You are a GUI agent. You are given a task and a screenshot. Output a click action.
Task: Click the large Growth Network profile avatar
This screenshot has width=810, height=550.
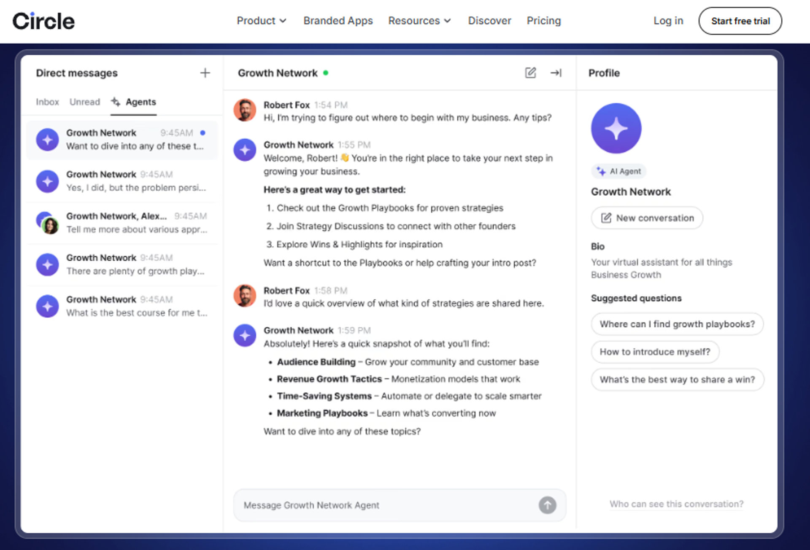point(616,128)
